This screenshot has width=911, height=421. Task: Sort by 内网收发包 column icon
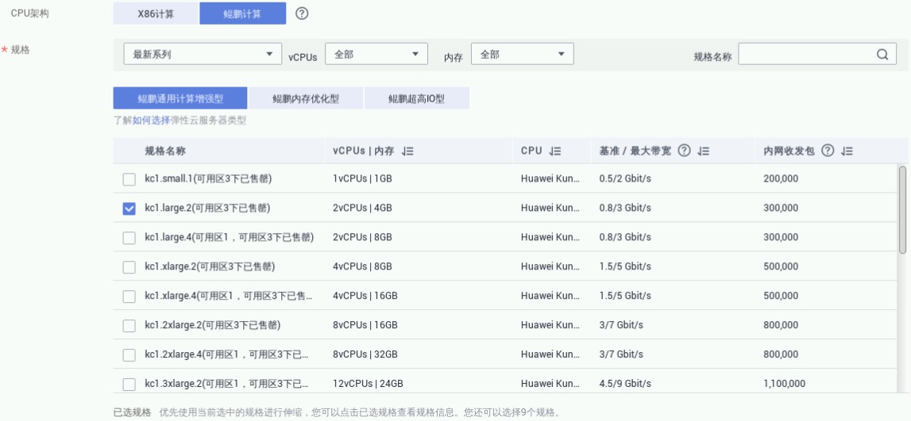[847, 151]
